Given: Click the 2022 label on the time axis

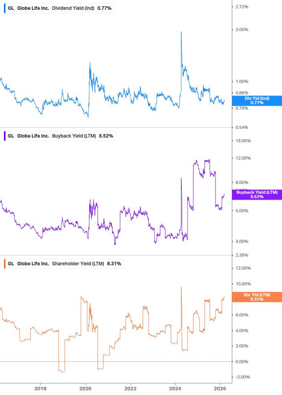Looking at the screenshot, I should tap(130, 389).
